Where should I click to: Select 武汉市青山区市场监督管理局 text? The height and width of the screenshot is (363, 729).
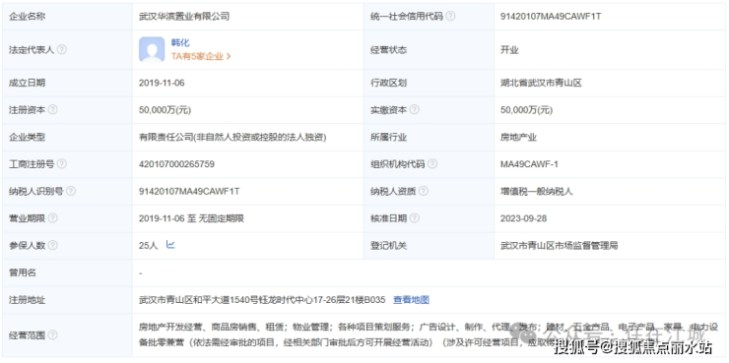(x=559, y=245)
